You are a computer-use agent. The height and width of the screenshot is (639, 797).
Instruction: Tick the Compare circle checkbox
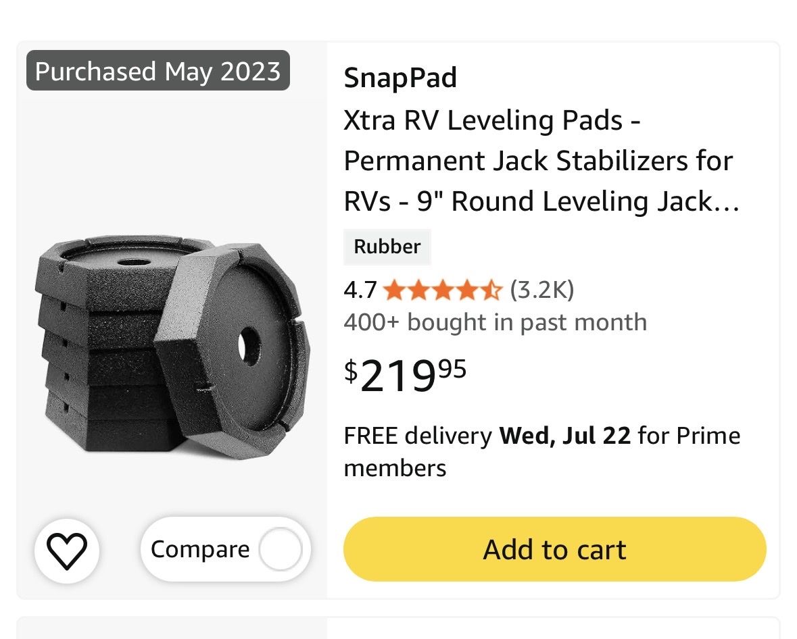click(x=280, y=550)
